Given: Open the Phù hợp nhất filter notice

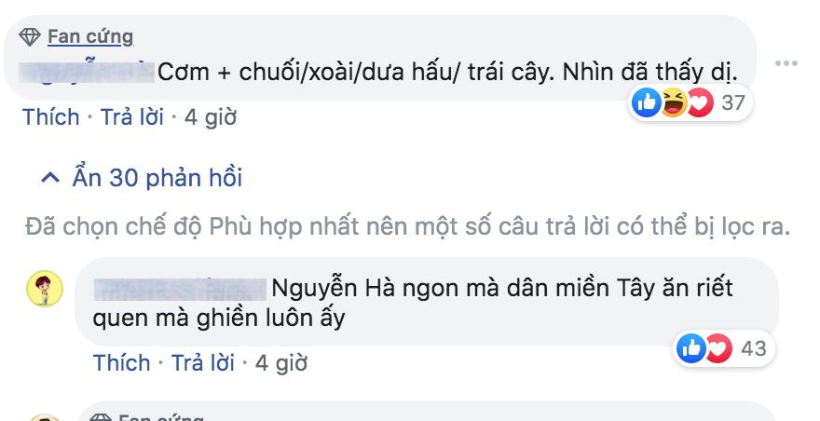Looking at the screenshot, I should 407,227.
